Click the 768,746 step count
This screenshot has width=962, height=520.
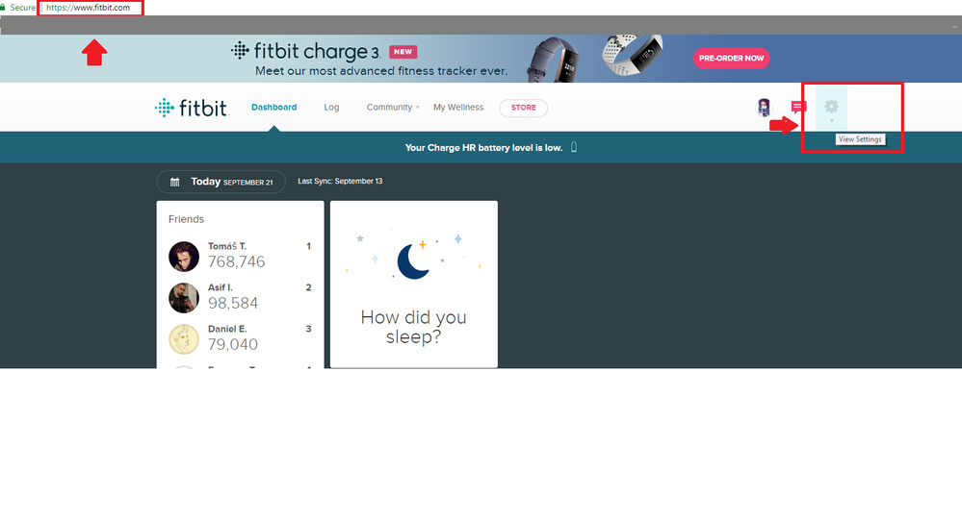pyautogui.click(x=236, y=262)
